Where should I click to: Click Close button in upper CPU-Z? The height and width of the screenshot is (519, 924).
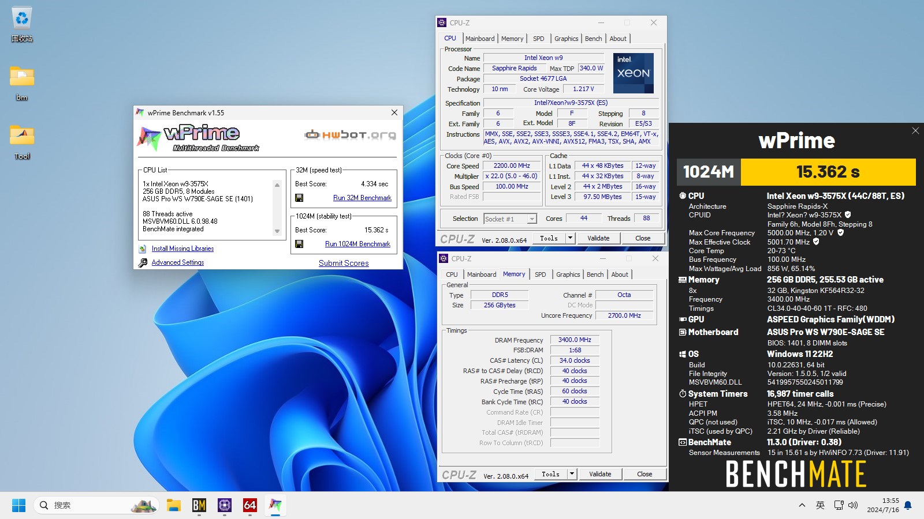pos(643,238)
